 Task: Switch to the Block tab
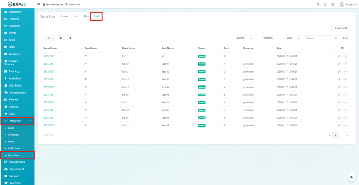click(x=86, y=16)
